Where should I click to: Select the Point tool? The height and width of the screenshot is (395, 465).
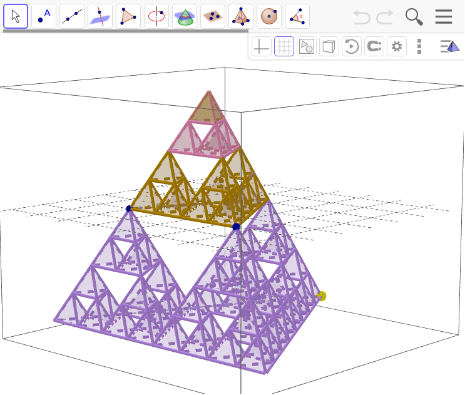(x=44, y=16)
